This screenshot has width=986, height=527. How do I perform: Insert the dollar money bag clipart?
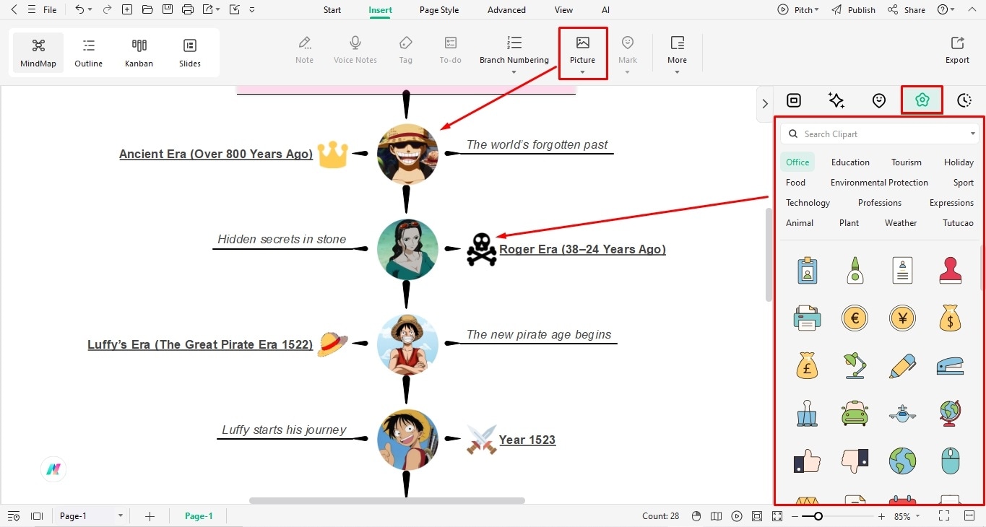(x=951, y=318)
